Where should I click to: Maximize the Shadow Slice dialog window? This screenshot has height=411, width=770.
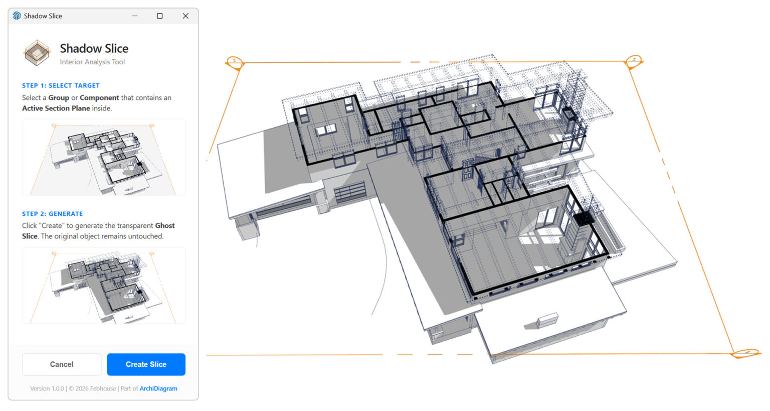(x=159, y=16)
